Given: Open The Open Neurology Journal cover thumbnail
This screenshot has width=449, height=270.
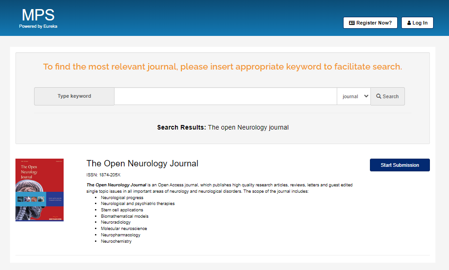Looking at the screenshot, I should point(40,190).
